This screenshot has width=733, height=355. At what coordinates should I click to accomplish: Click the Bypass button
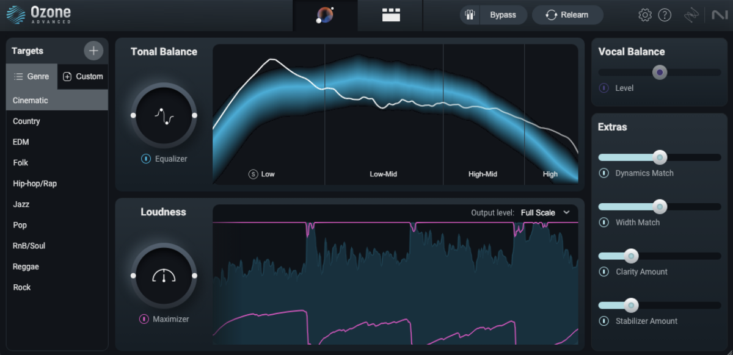(x=494, y=15)
